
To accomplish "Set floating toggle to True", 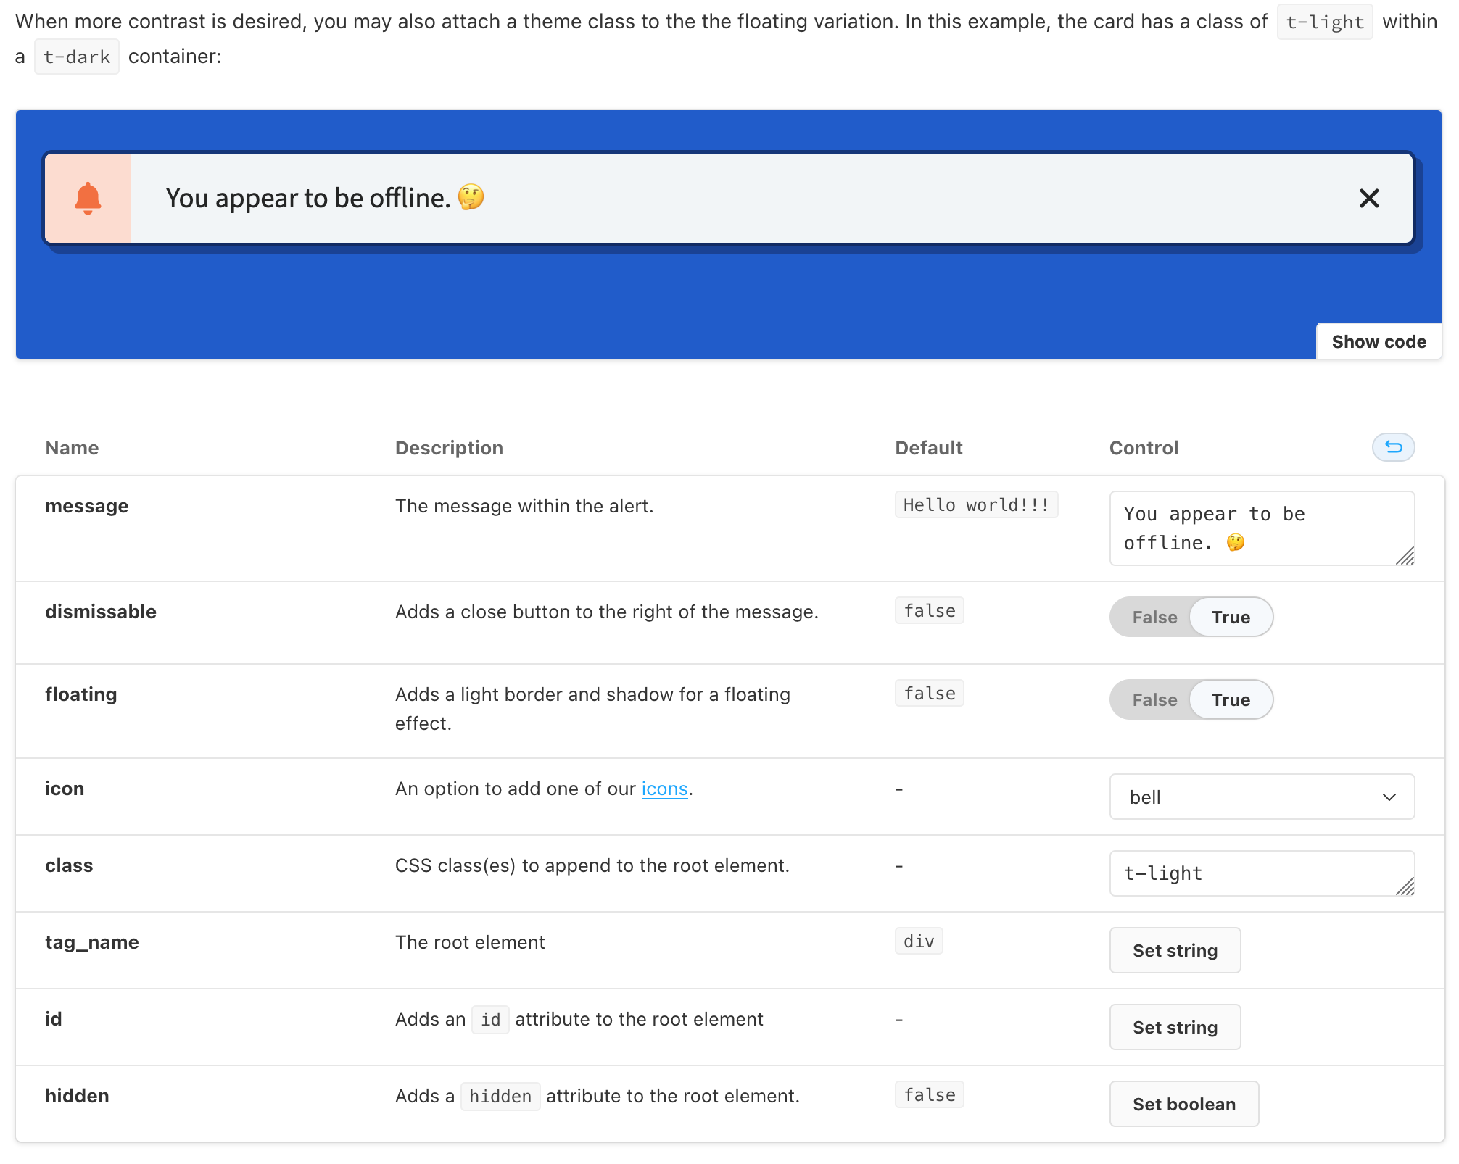I will tap(1231, 700).
